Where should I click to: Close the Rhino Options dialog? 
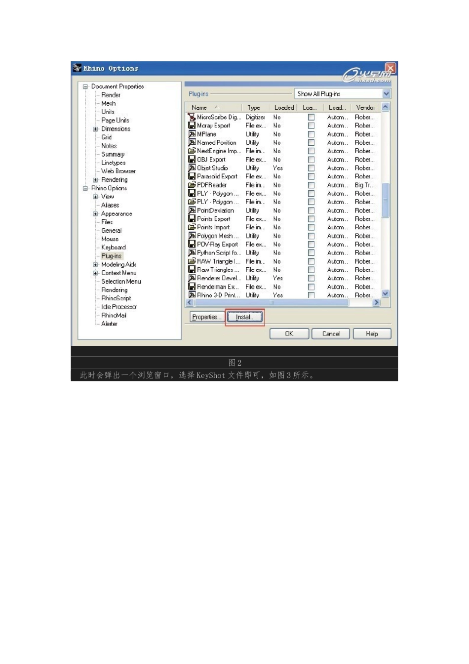[391, 68]
